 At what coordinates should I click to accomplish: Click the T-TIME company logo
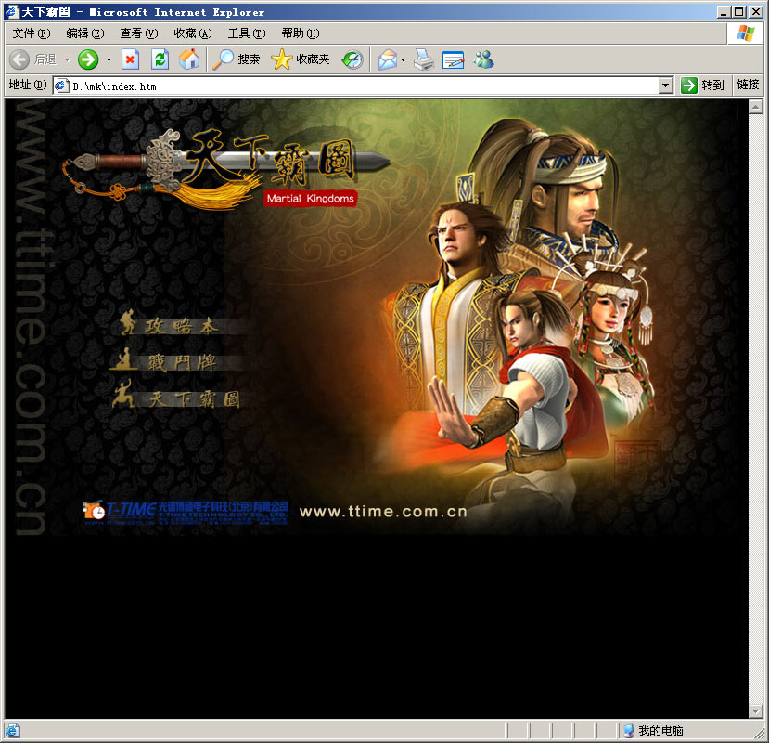[186, 514]
